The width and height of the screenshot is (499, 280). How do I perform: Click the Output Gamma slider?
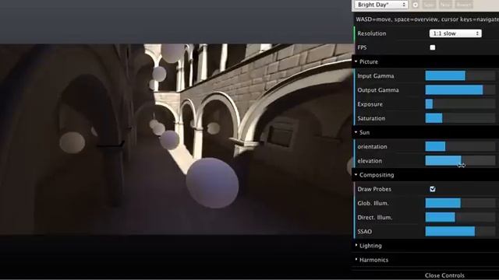460,90
